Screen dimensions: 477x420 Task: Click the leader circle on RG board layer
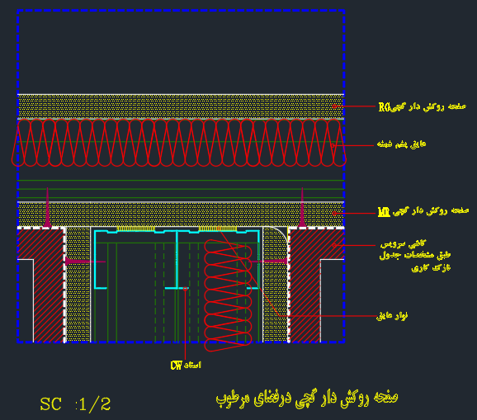coord(334,106)
